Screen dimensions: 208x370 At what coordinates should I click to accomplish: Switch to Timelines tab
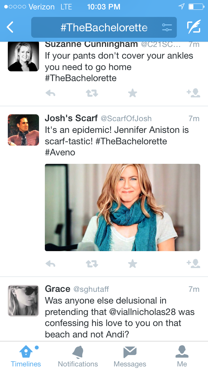[x=26, y=356]
